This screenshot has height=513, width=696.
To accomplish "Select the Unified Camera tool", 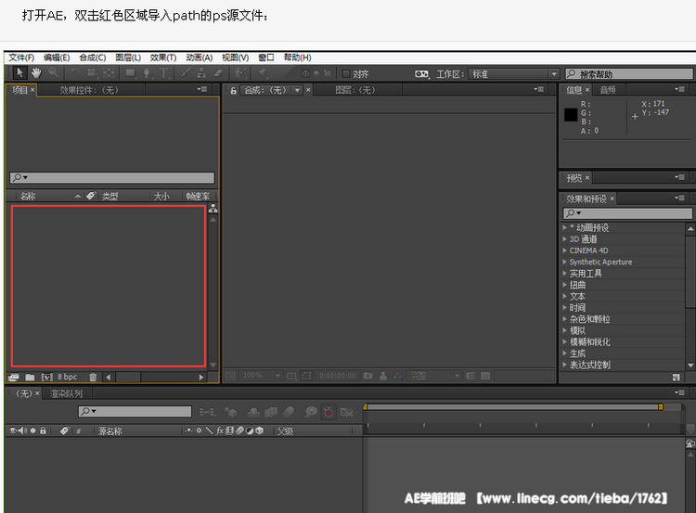I will 92,73.
